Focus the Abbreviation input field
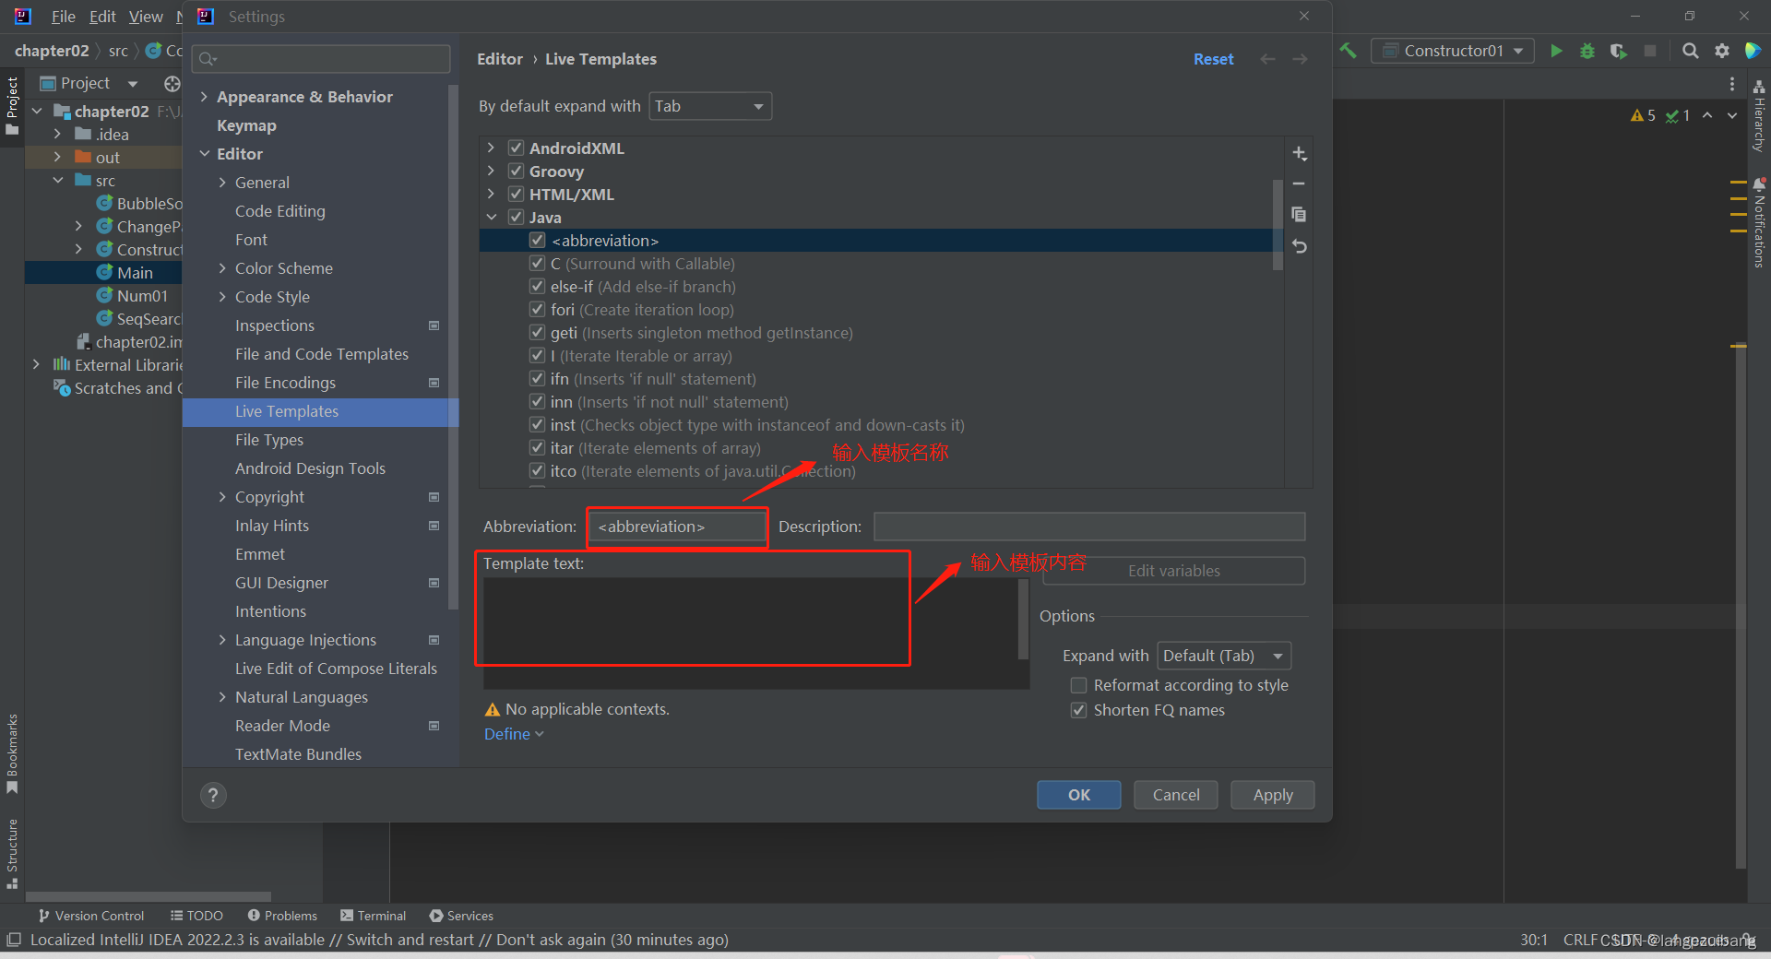The width and height of the screenshot is (1771, 959). coord(677,527)
